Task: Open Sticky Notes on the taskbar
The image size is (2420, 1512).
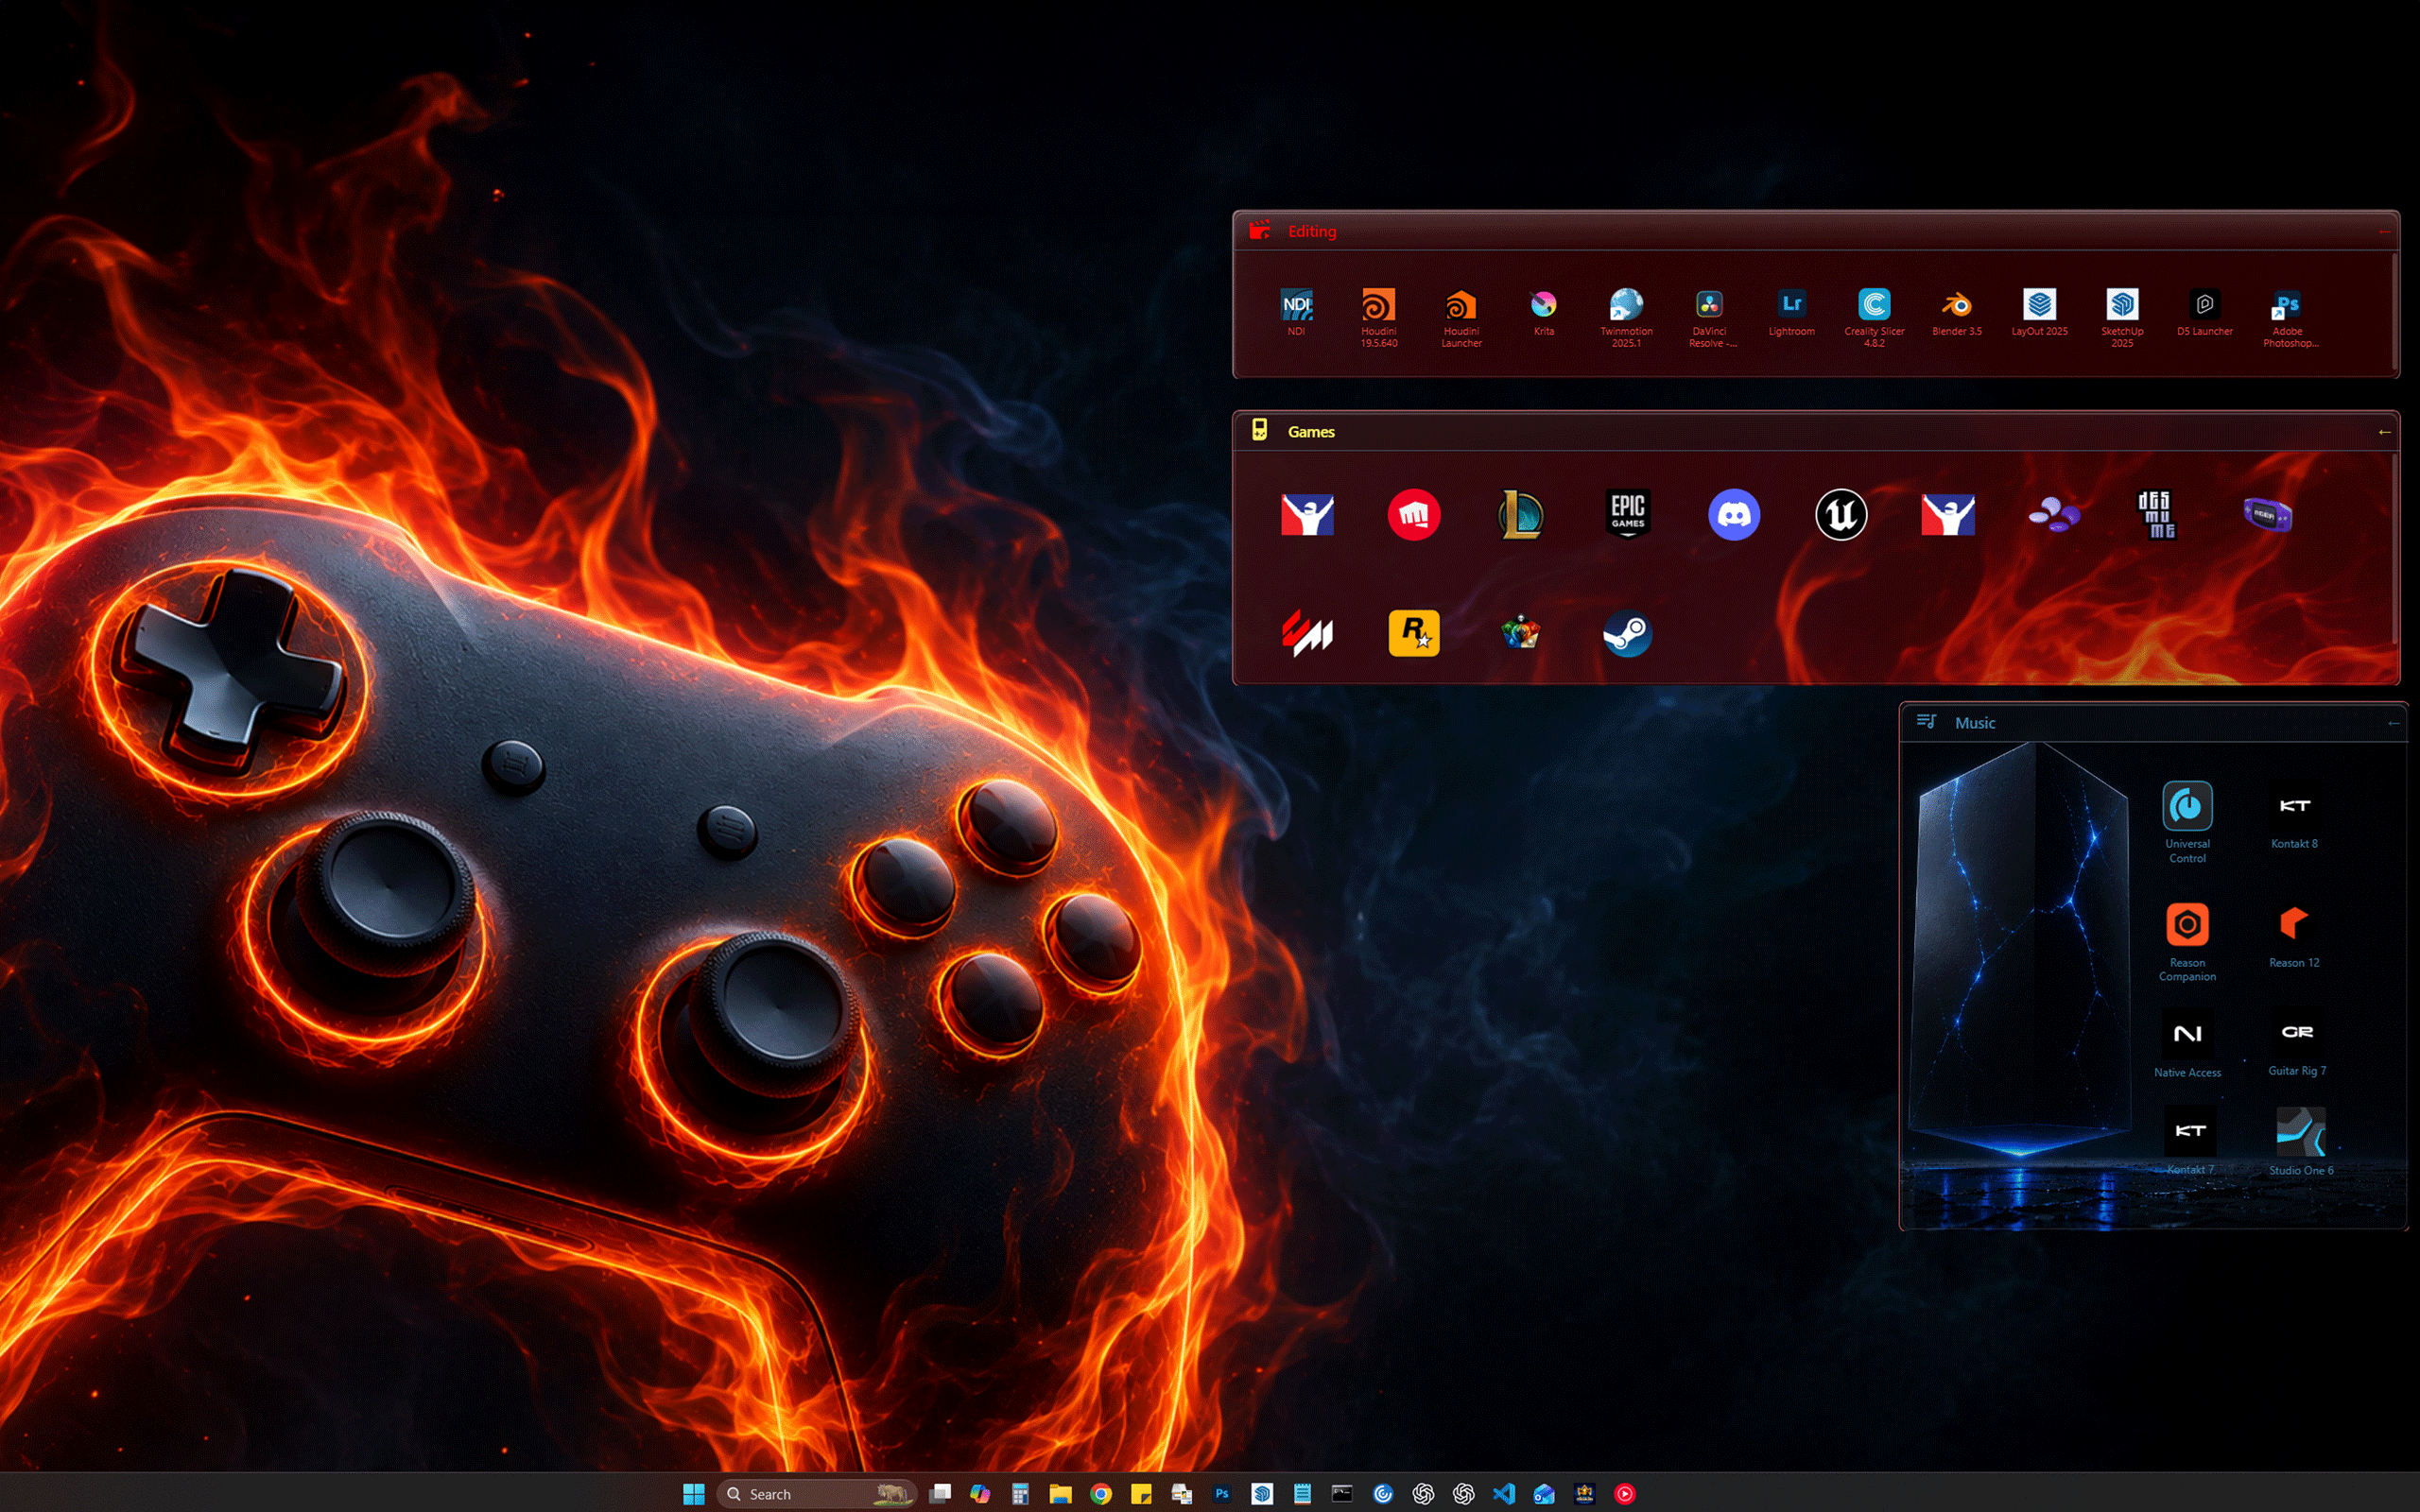Action: pyautogui.click(x=1141, y=1494)
